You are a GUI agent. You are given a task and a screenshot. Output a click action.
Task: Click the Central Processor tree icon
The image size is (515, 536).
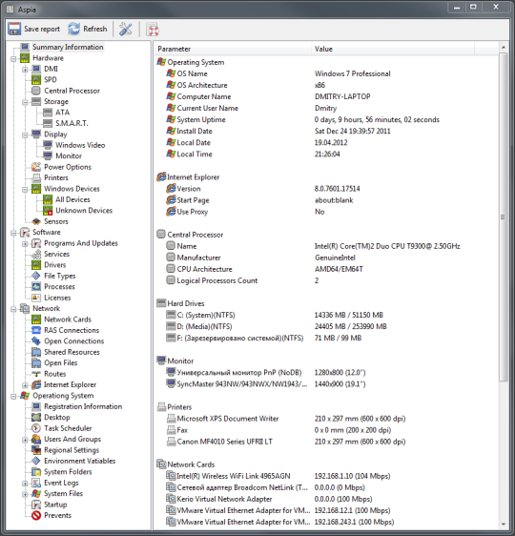click(x=36, y=91)
